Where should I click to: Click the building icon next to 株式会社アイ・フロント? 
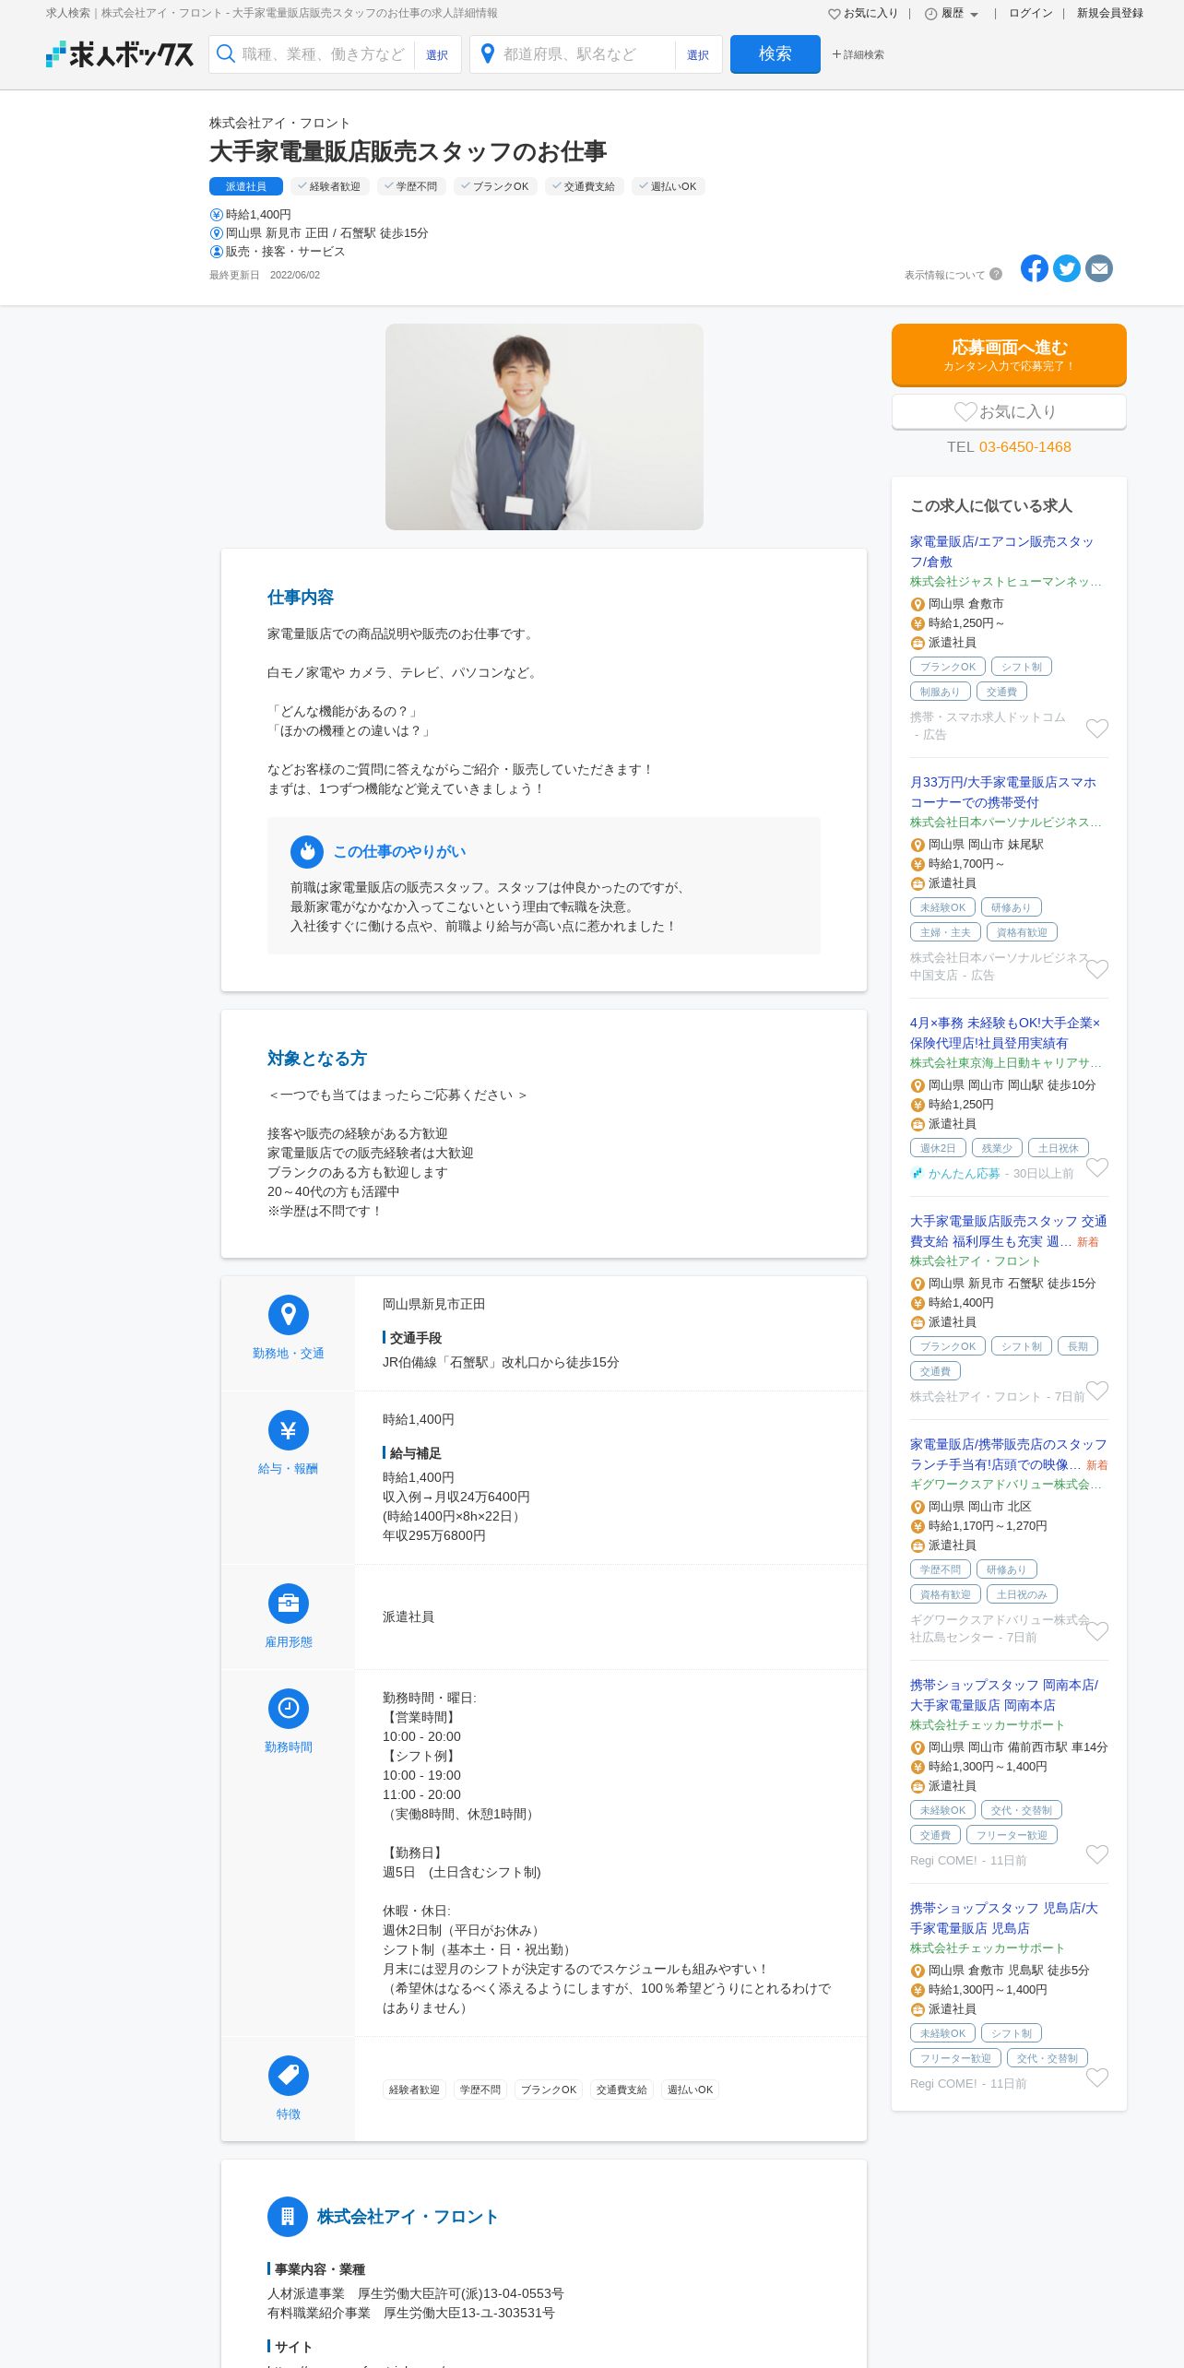point(288,2217)
